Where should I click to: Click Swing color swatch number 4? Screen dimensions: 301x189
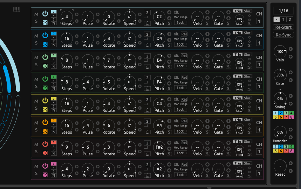(x=292, y=113)
